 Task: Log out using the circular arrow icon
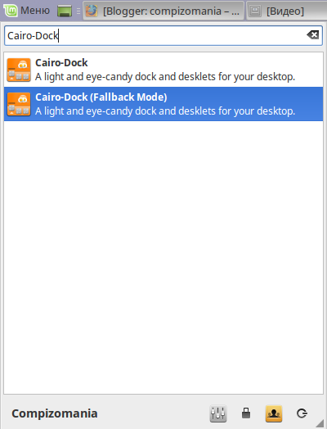click(302, 413)
